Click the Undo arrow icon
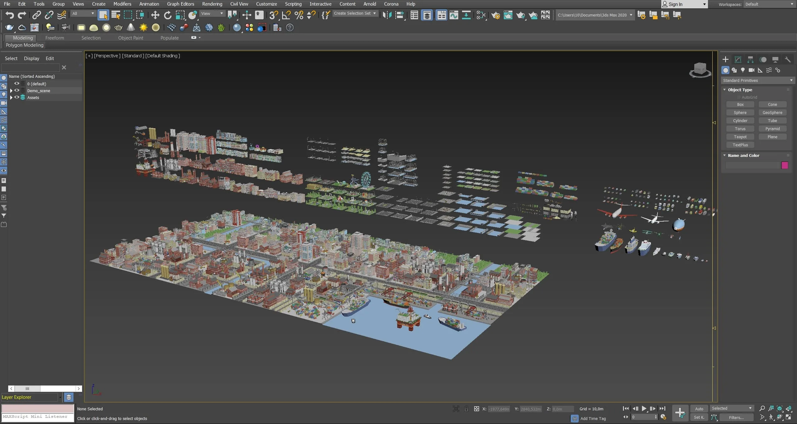This screenshot has height=424, width=797. (x=10, y=15)
